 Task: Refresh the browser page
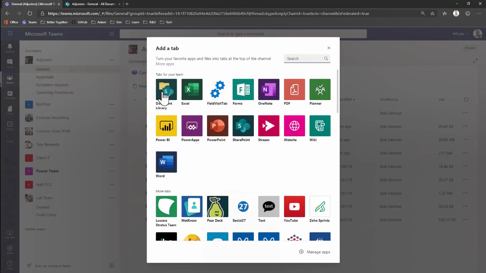click(30, 14)
